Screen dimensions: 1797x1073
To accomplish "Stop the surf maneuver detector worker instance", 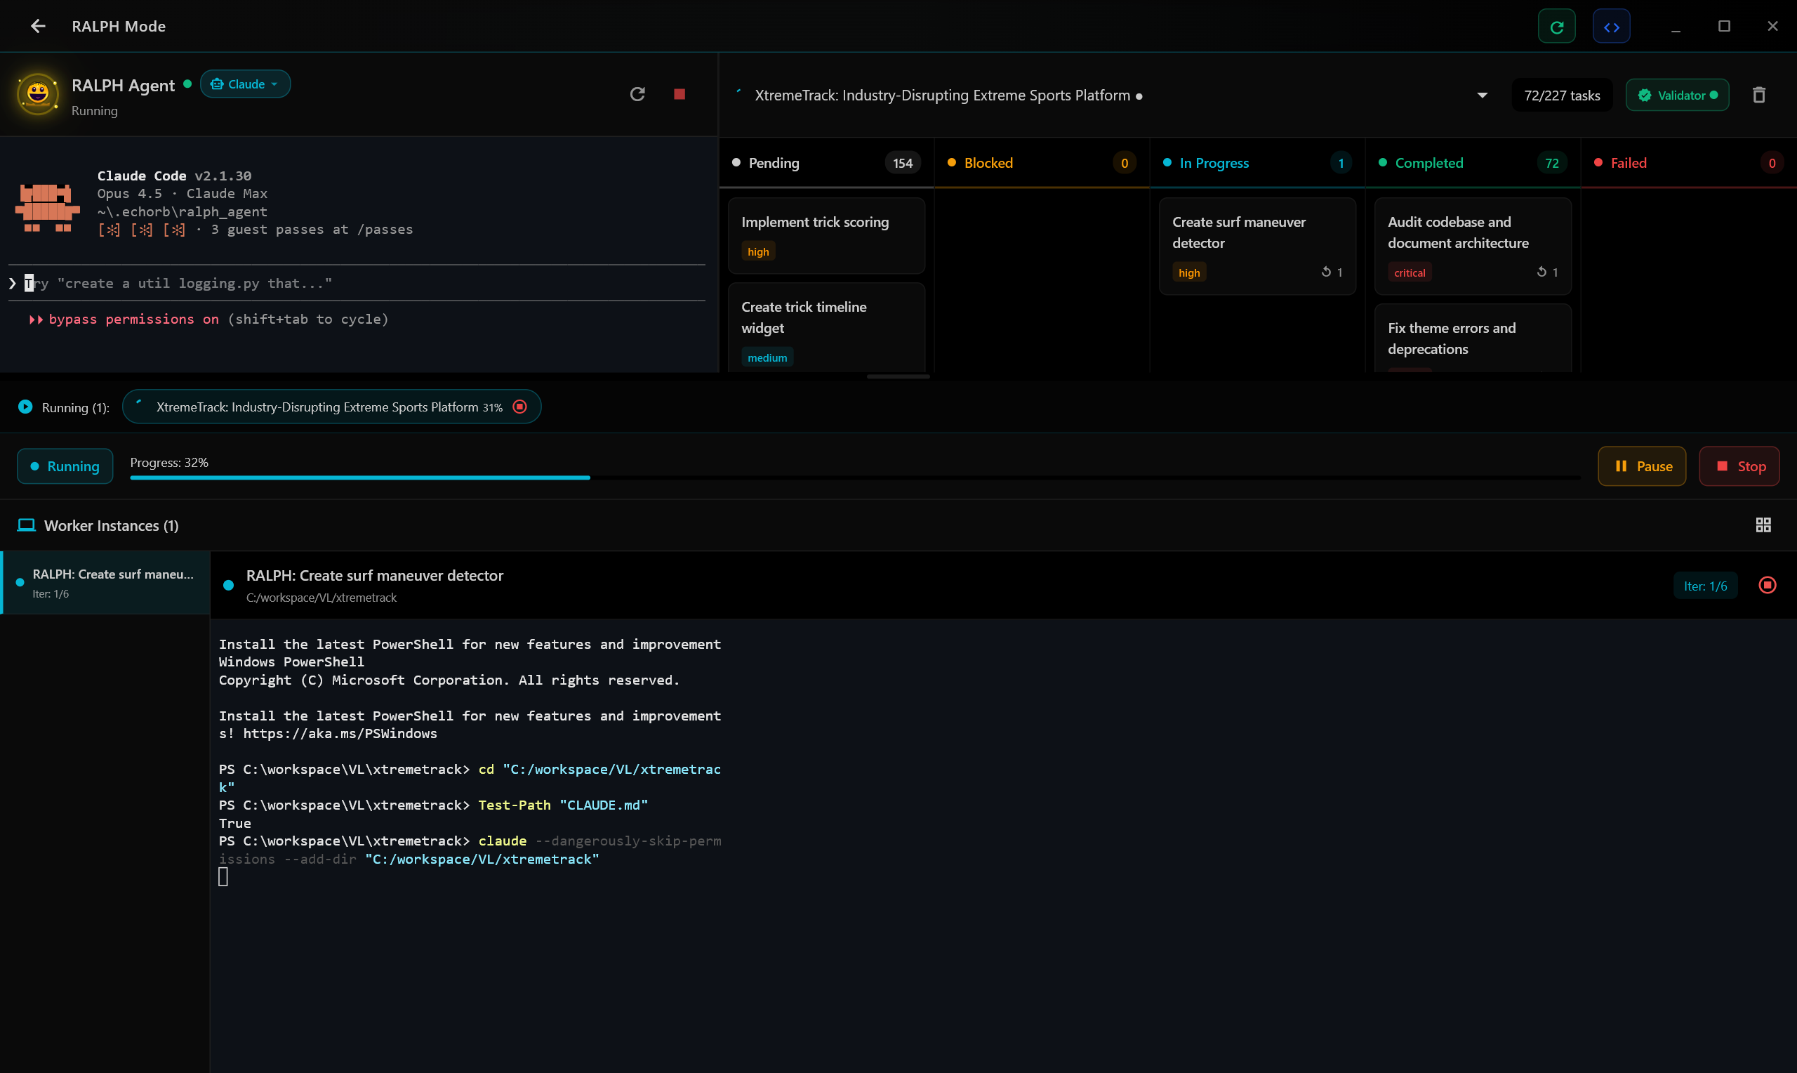I will point(1767,585).
